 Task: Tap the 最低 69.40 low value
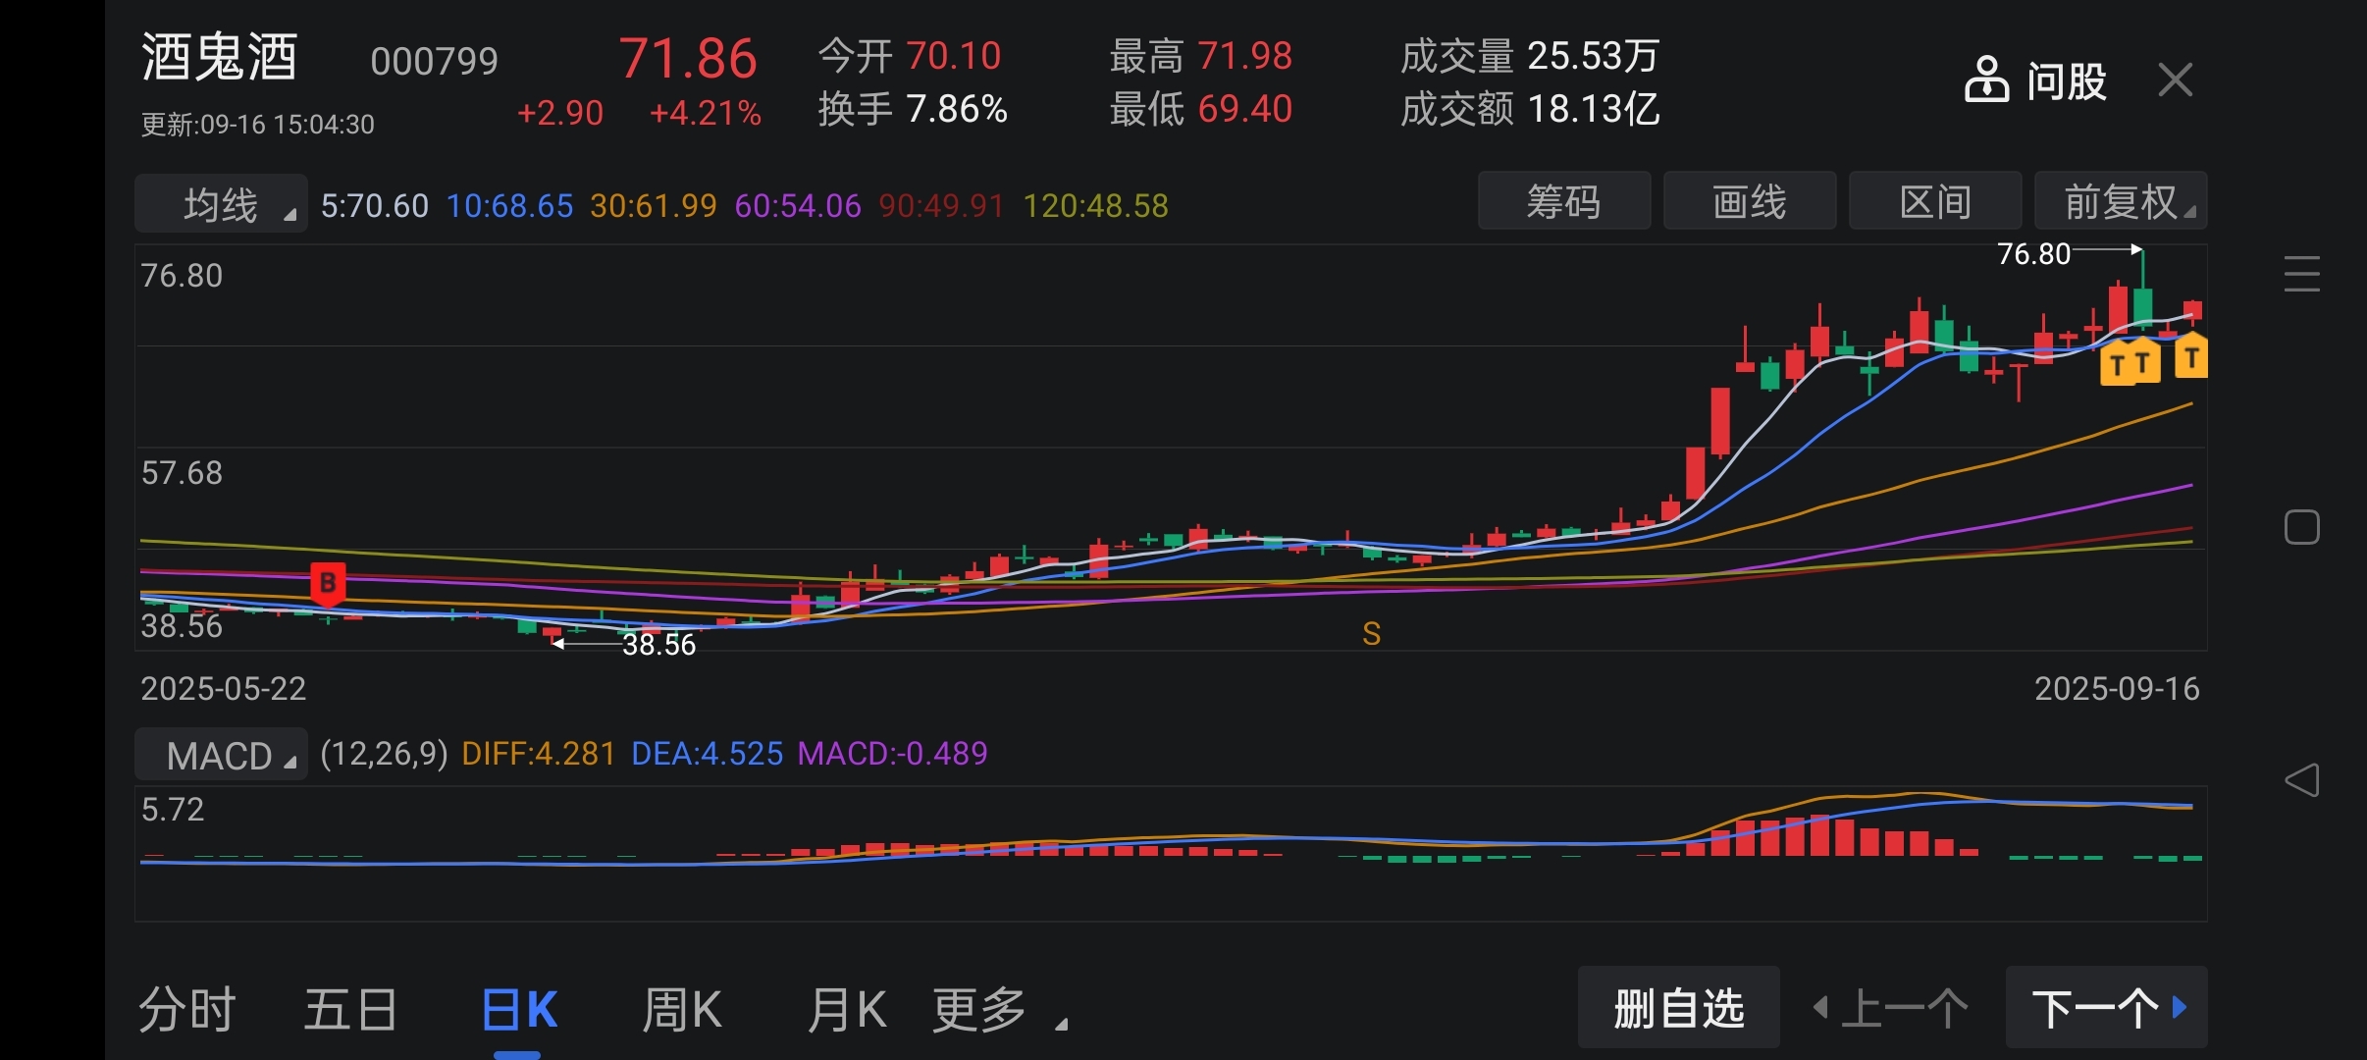(x=1201, y=109)
